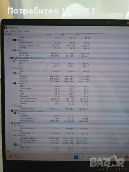Click the A32-K55 battery icon
The image size is (129, 172).
tap(12, 123)
